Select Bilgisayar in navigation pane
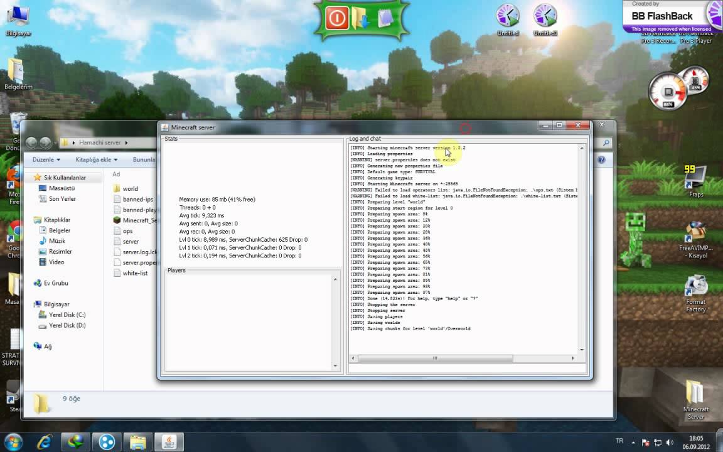723x452 pixels. pos(51,304)
